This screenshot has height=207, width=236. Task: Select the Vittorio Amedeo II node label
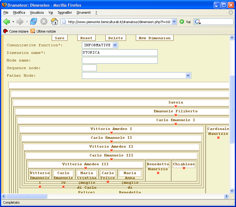click(x=111, y=146)
